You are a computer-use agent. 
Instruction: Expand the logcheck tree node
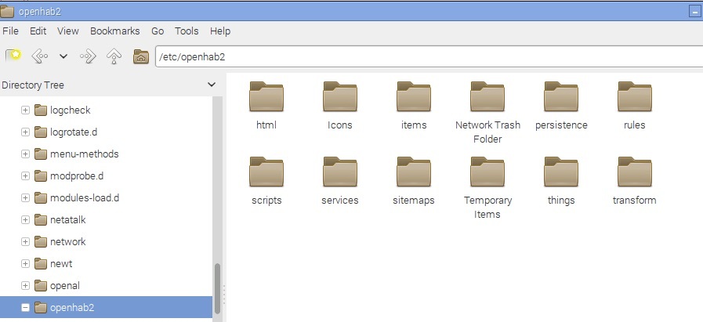26,110
